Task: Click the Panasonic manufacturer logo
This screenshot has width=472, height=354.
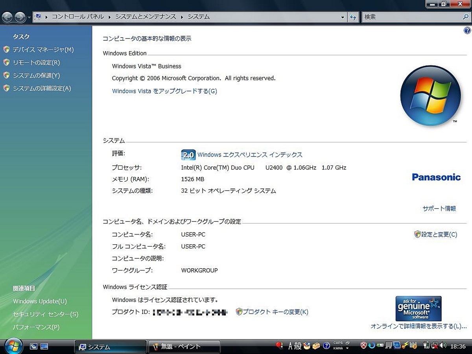Action: (436, 177)
